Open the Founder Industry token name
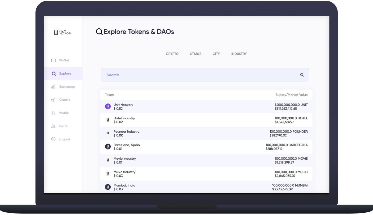Image resolution: width=373 pixels, height=215 pixels. (x=126, y=132)
